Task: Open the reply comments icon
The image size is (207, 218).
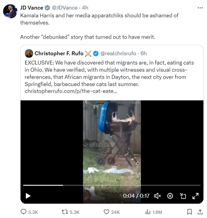Action: (x=23, y=212)
